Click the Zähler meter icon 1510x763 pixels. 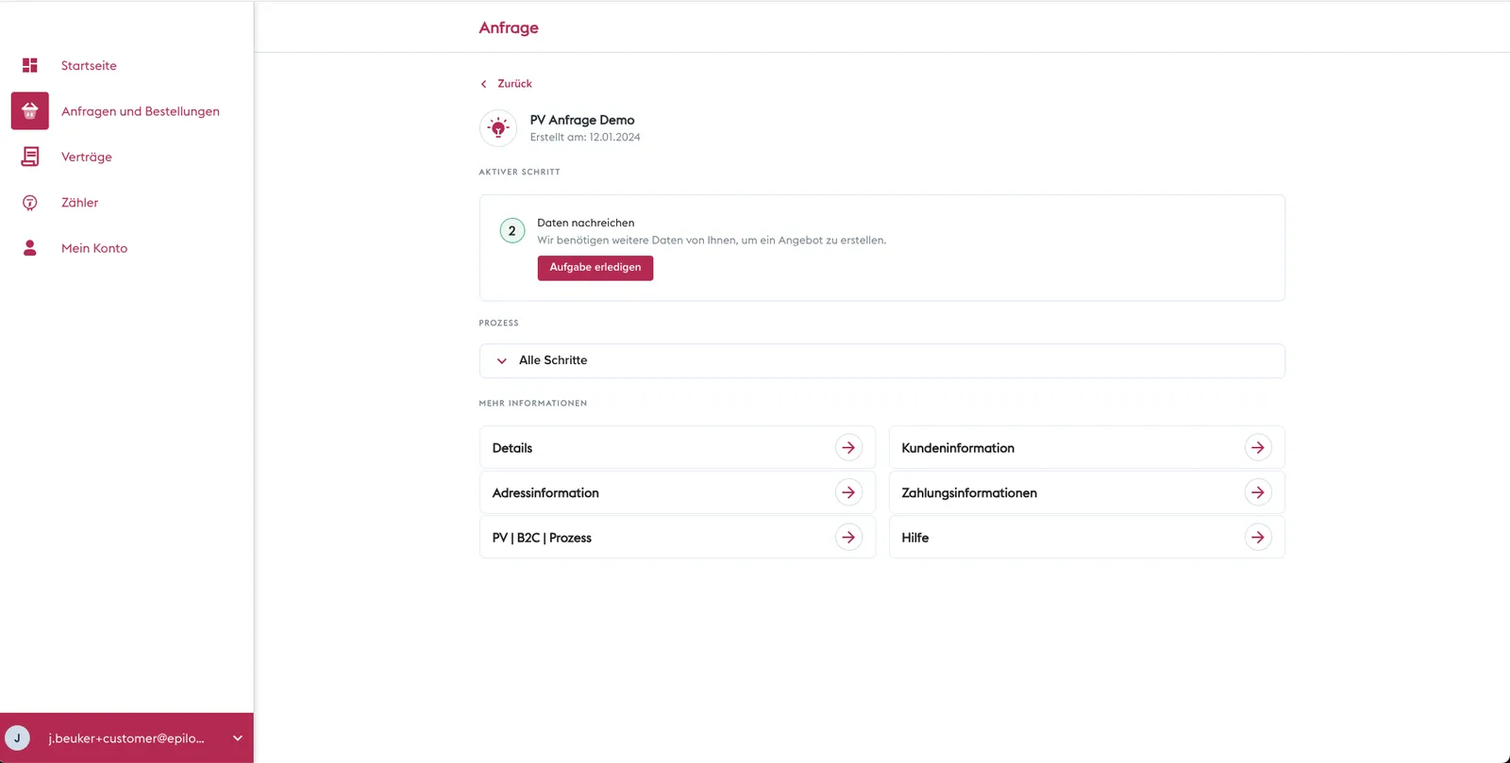[x=30, y=203]
